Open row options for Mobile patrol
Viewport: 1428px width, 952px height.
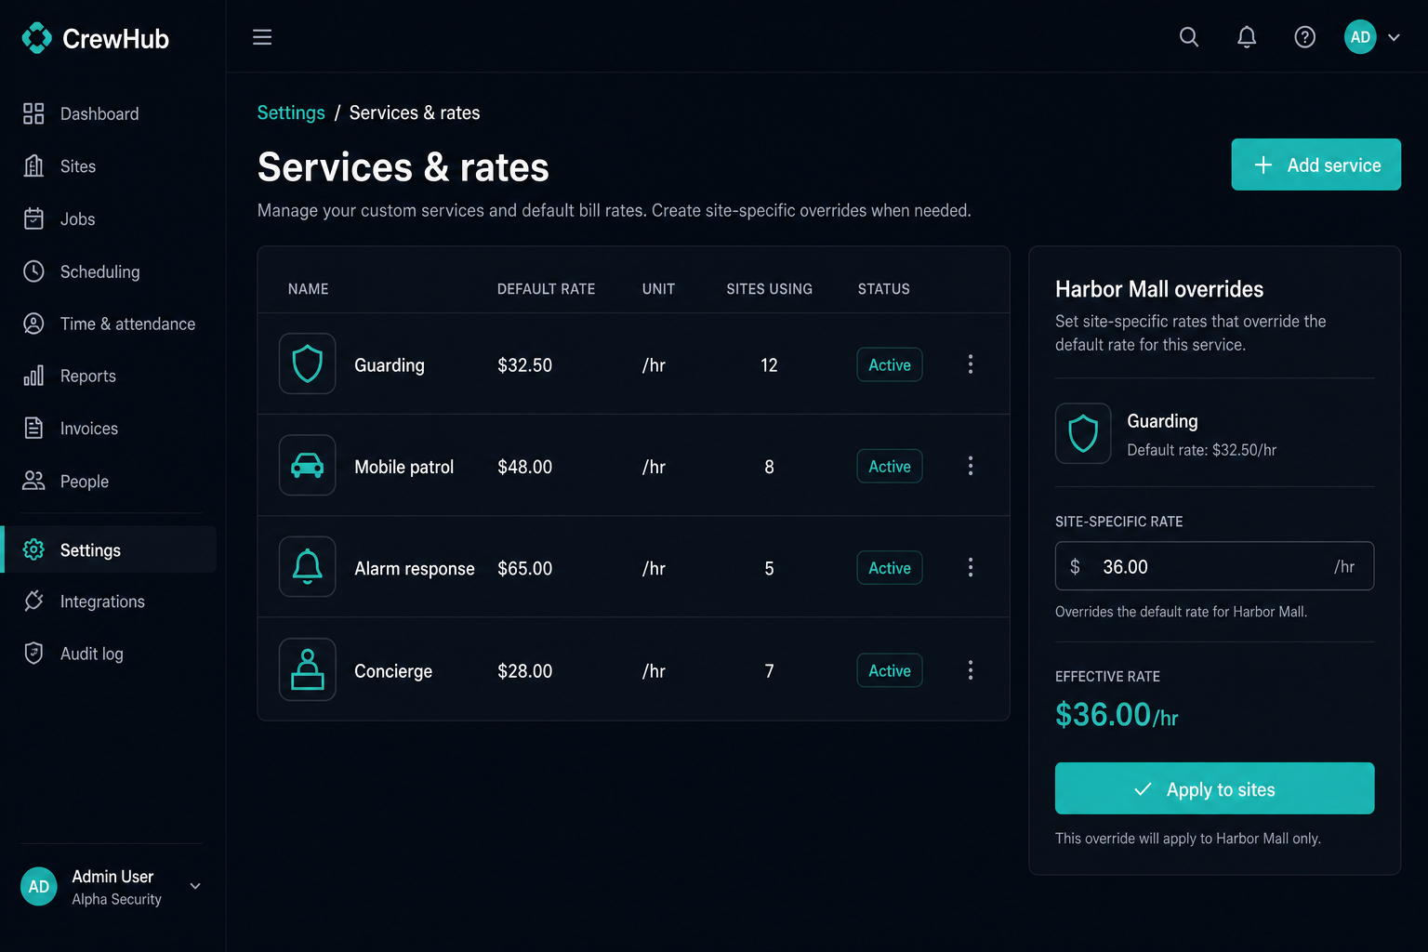point(971,466)
